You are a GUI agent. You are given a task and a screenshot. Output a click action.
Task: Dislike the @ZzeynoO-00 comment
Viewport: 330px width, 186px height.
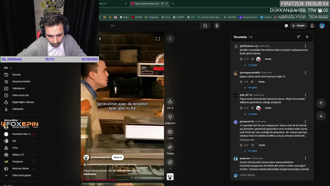252,145
